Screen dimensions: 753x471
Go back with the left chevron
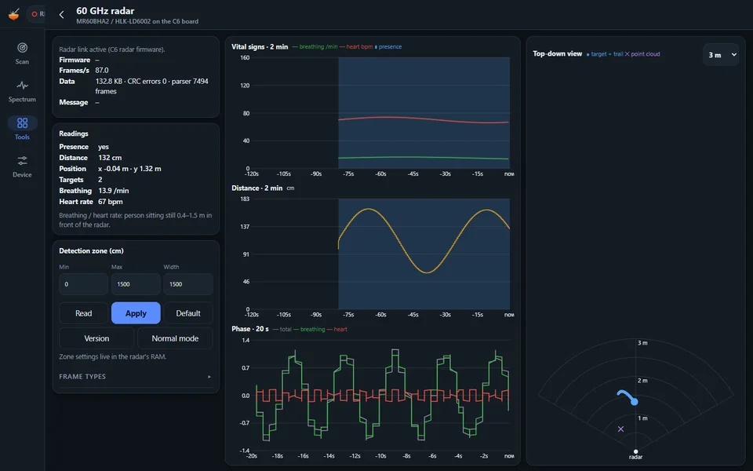click(x=61, y=14)
